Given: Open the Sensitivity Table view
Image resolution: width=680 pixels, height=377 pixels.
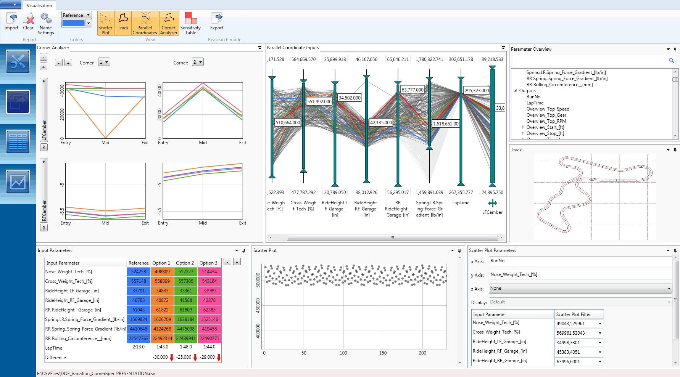Looking at the screenshot, I should tap(190, 24).
